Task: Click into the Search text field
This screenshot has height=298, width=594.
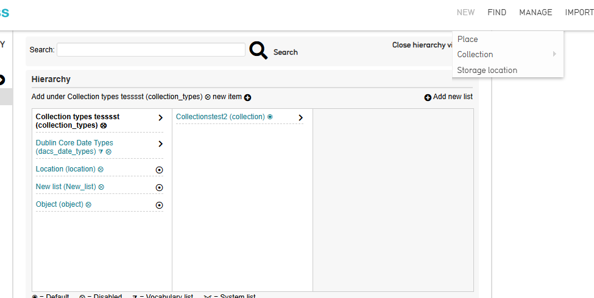Action: tap(150, 50)
